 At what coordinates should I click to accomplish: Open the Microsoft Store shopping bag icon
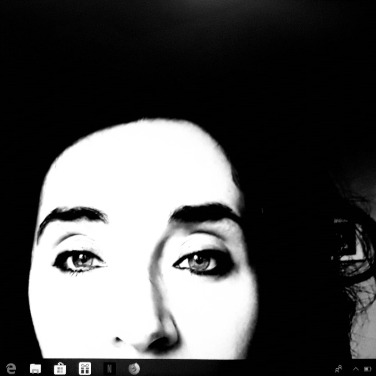(x=60, y=368)
